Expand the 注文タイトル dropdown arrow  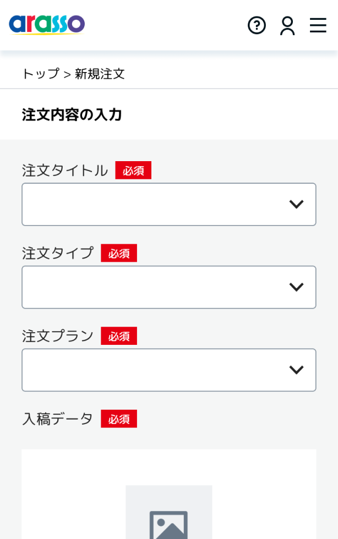coord(296,205)
